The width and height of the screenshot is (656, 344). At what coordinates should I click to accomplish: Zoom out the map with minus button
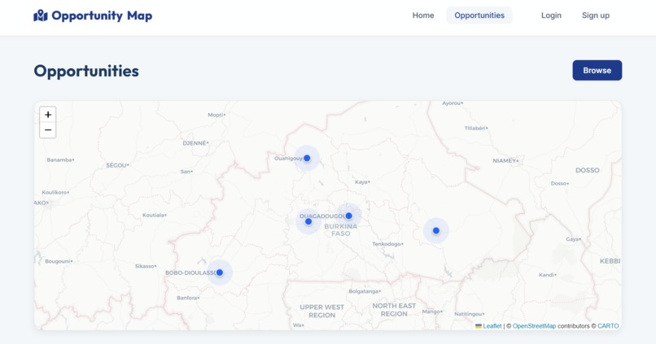[48, 130]
